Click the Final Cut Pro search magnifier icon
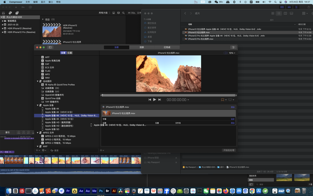The image size is (313, 196). 123,13
